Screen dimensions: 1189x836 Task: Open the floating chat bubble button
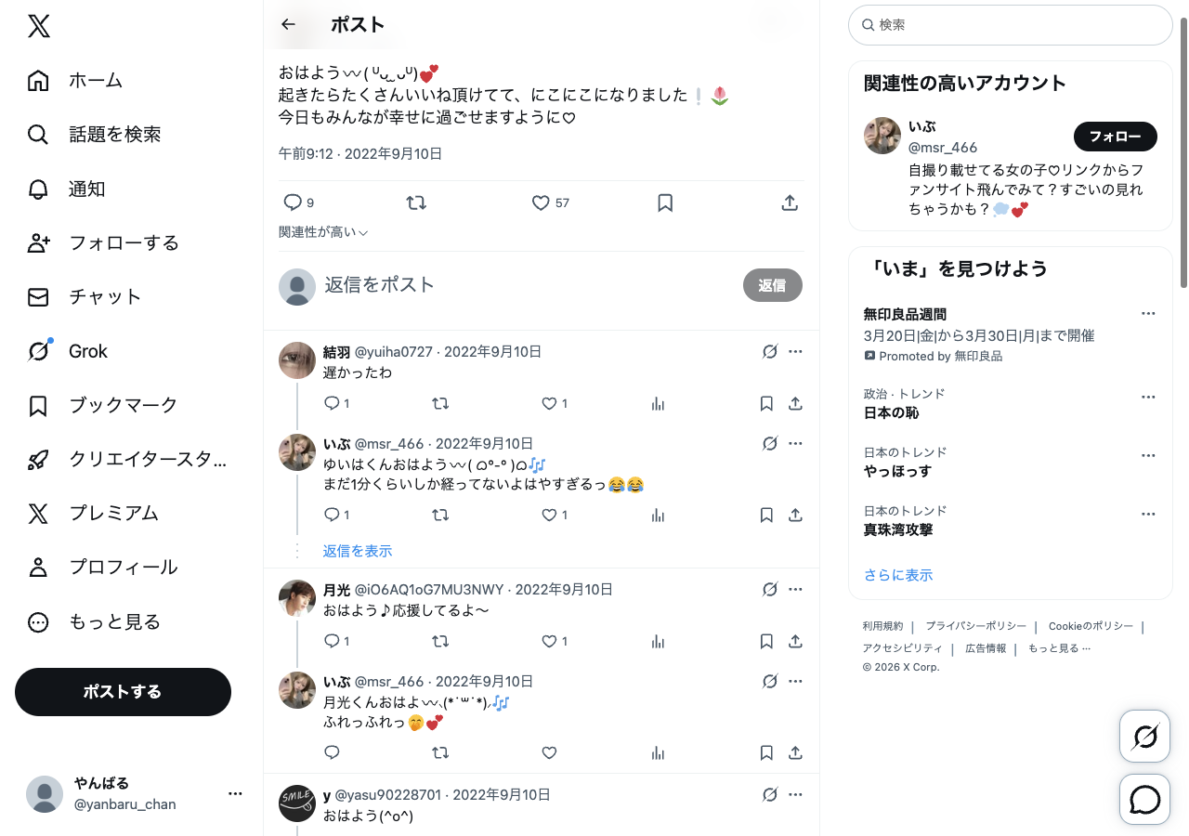pos(1145,800)
